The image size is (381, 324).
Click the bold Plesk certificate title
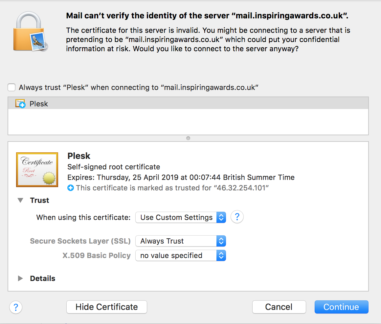coord(79,156)
